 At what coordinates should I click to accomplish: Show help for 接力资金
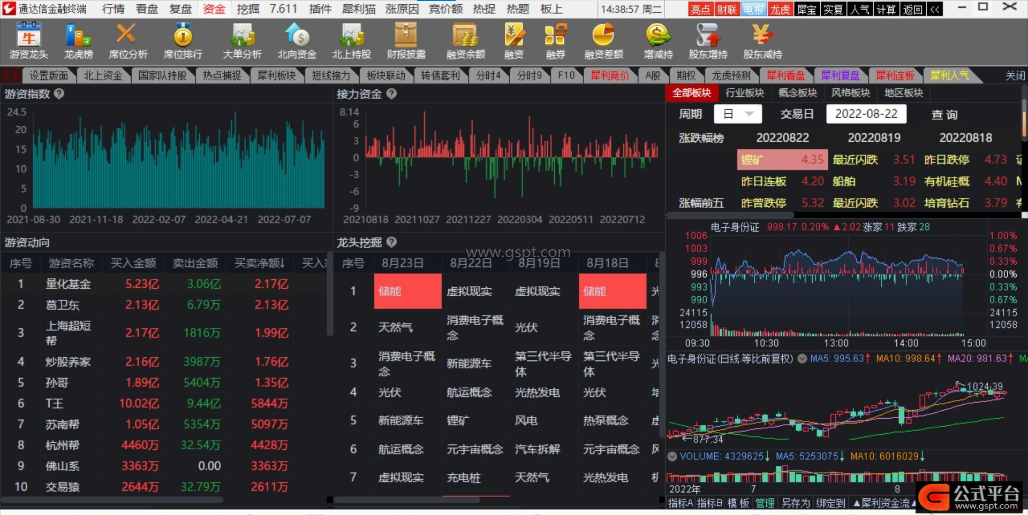tap(391, 94)
